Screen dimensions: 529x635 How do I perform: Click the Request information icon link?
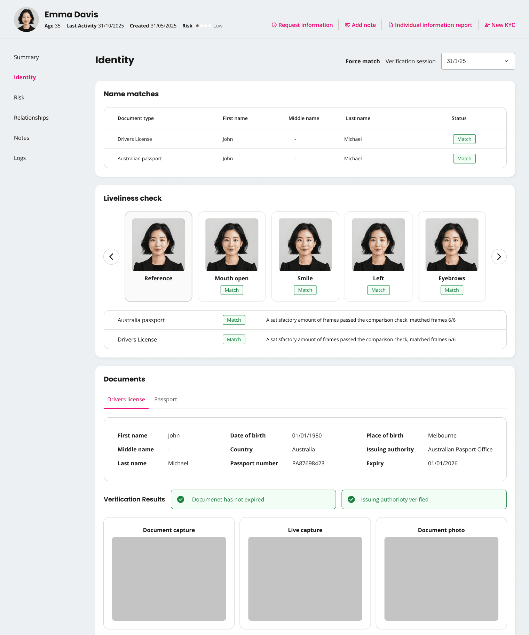[302, 25]
